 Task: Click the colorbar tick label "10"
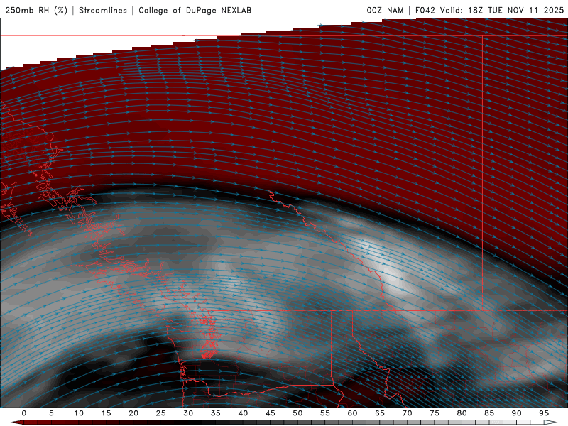[79, 413]
